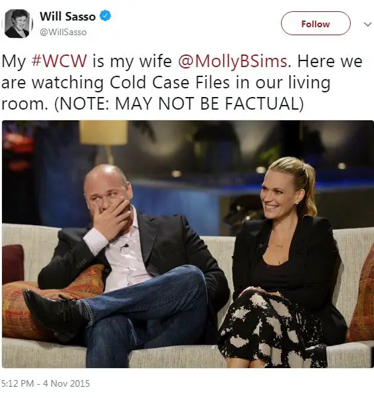Click the NOTE: MAY NOT BE FACTUAL text
This screenshot has height=398, width=374.
tap(179, 104)
